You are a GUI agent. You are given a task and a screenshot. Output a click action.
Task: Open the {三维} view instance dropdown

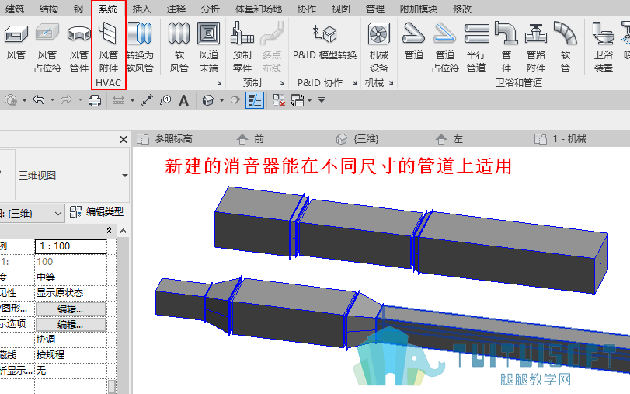[x=57, y=214]
